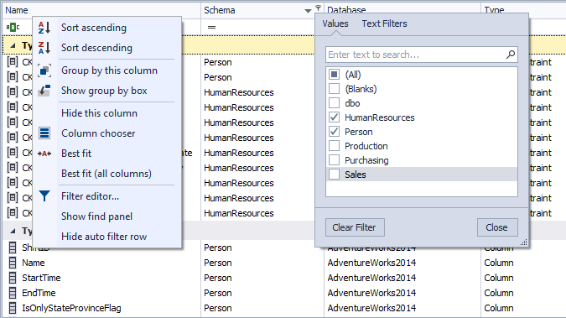566x318 pixels.
Task: Check the (Blanks) checkbox
Action: (335, 89)
